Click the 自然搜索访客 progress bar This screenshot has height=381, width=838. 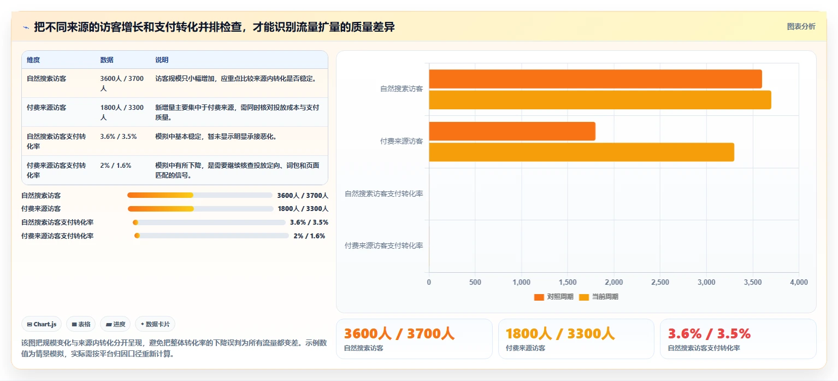tap(199, 195)
